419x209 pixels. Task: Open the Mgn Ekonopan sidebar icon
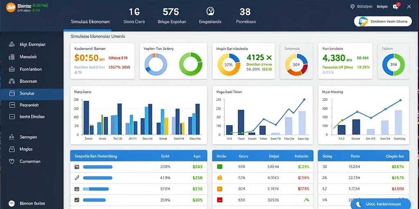coord(12,44)
